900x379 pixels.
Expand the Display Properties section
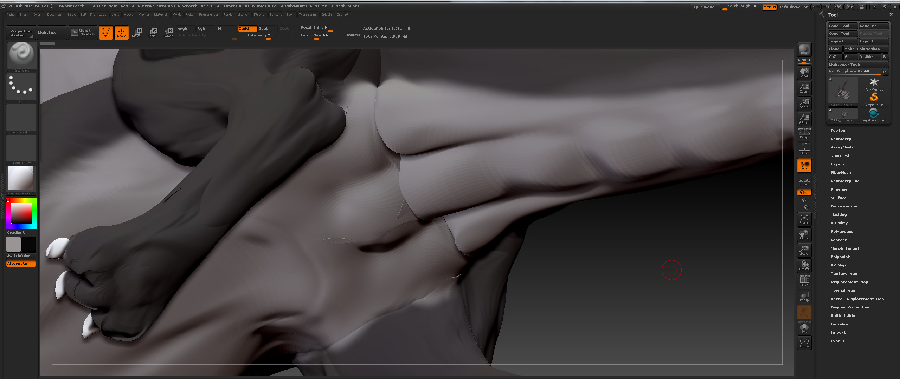[x=850, y=307]
